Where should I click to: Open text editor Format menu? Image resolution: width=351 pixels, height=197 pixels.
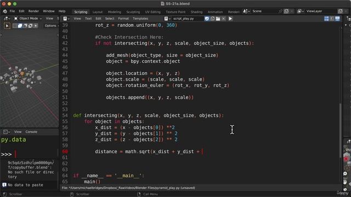pyautogui.click(x=123, y=19)
